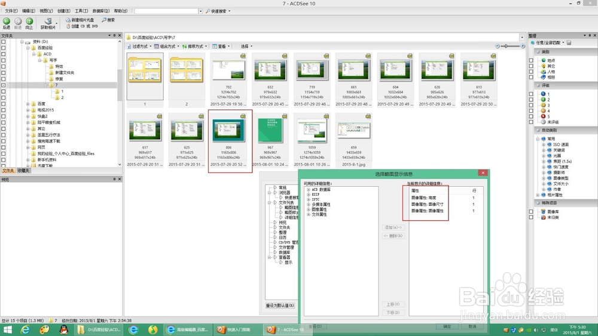Click the 添加(A)-> button

click(x=393, y=227)
